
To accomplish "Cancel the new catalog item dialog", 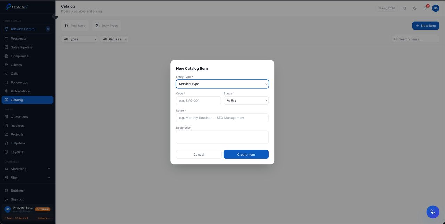I will point(199,154).
